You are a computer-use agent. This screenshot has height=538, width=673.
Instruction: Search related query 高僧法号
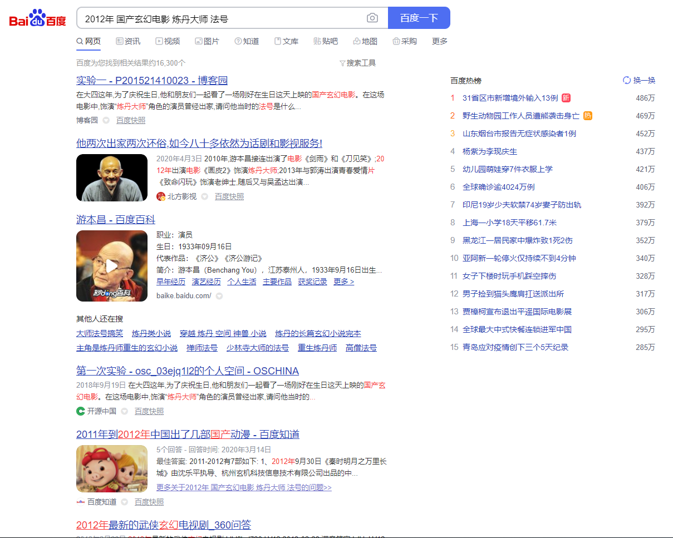361,348
